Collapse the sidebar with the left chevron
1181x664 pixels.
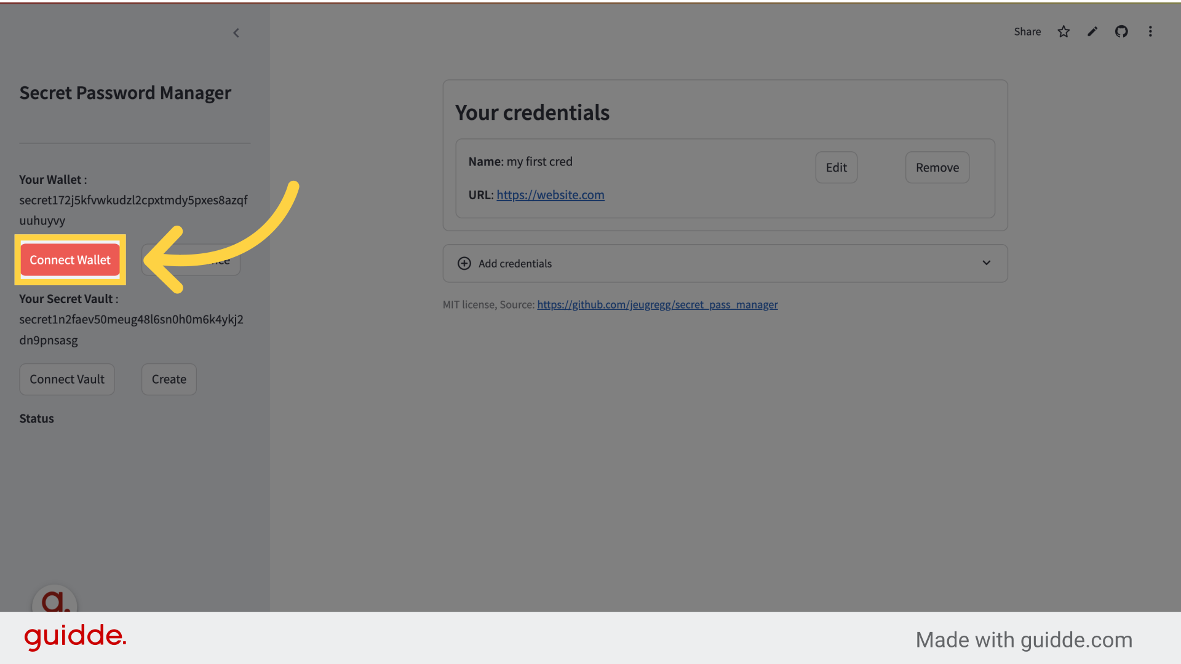[236, 33]
